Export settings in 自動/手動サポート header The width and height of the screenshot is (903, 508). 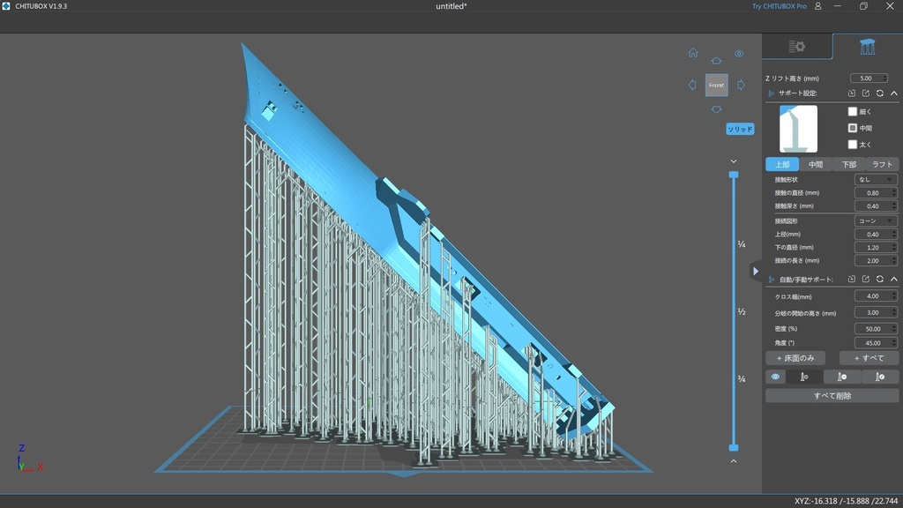(866, 280)
